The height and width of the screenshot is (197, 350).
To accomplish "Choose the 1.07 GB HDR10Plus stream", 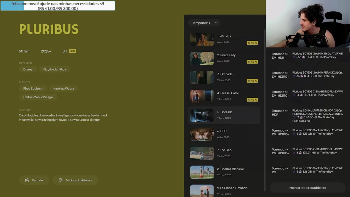I will (308, 94).
